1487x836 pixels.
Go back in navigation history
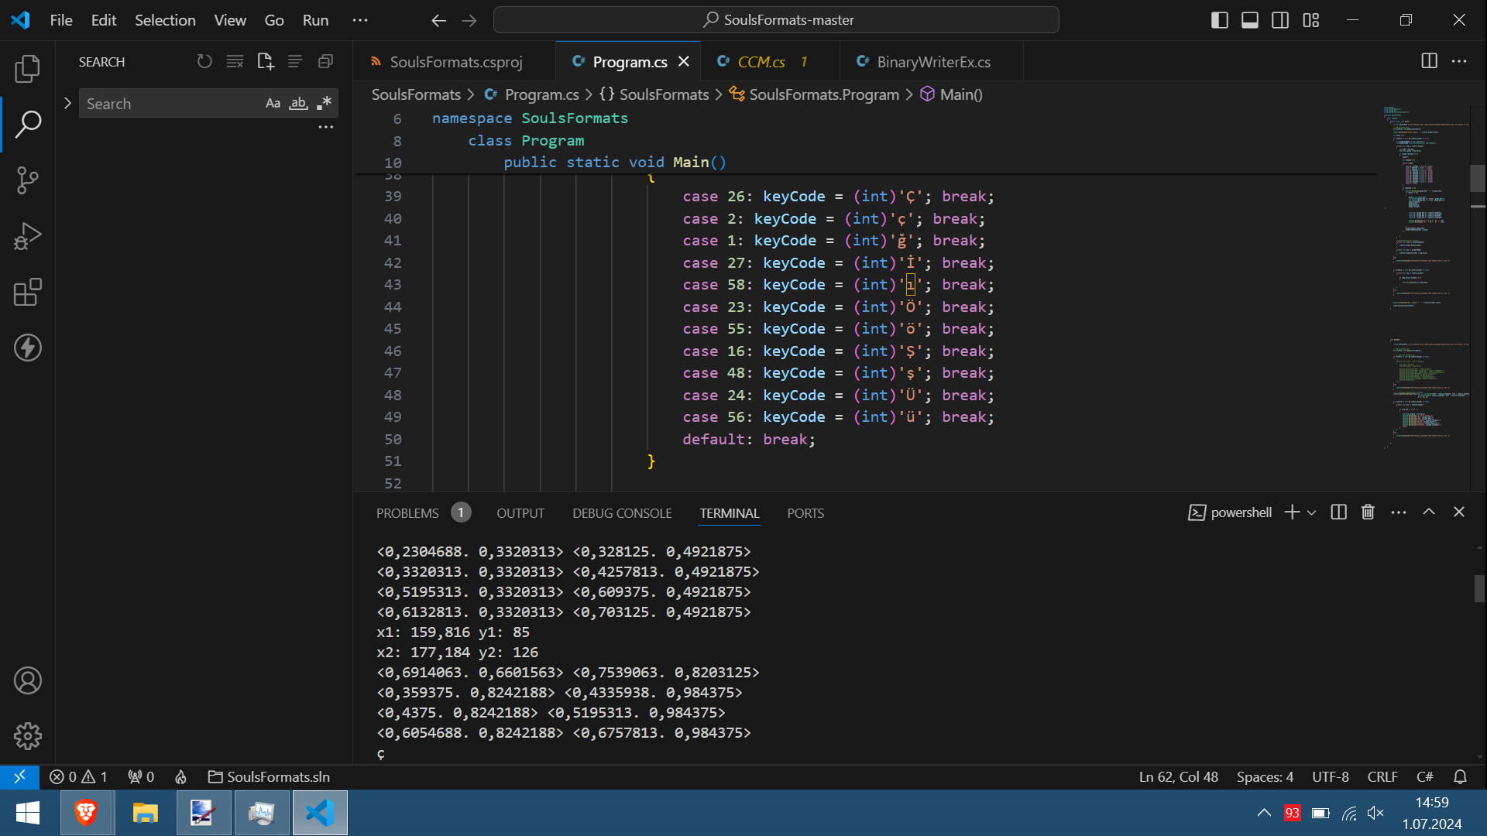click(439, 20)
